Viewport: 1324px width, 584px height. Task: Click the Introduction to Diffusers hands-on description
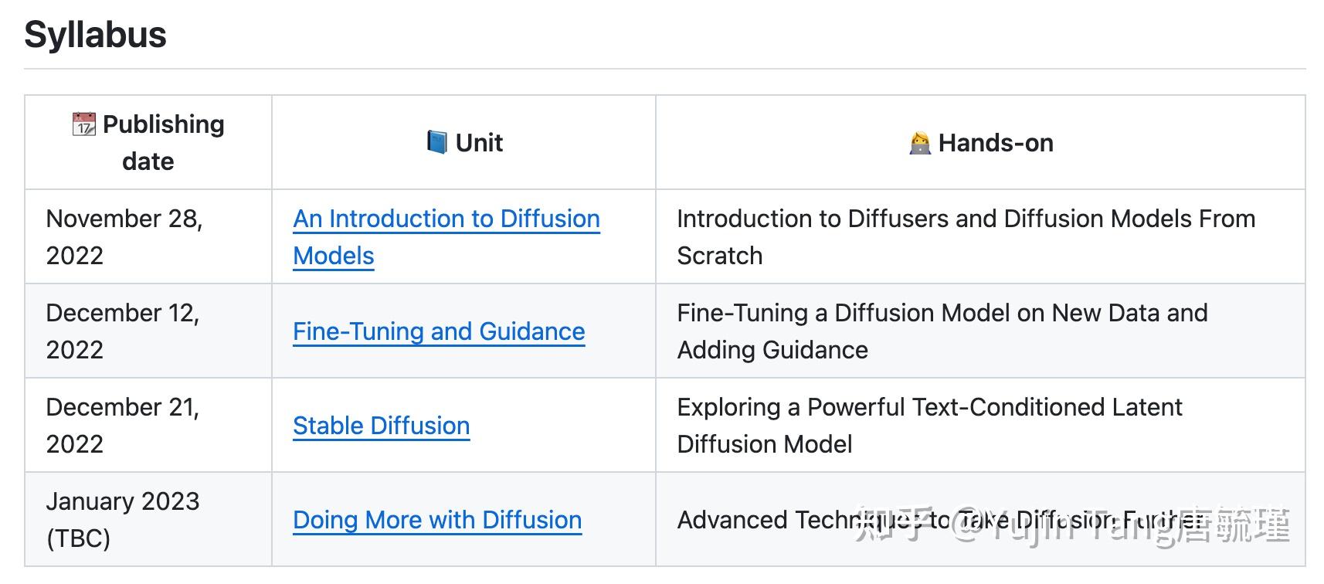[966, 219]
